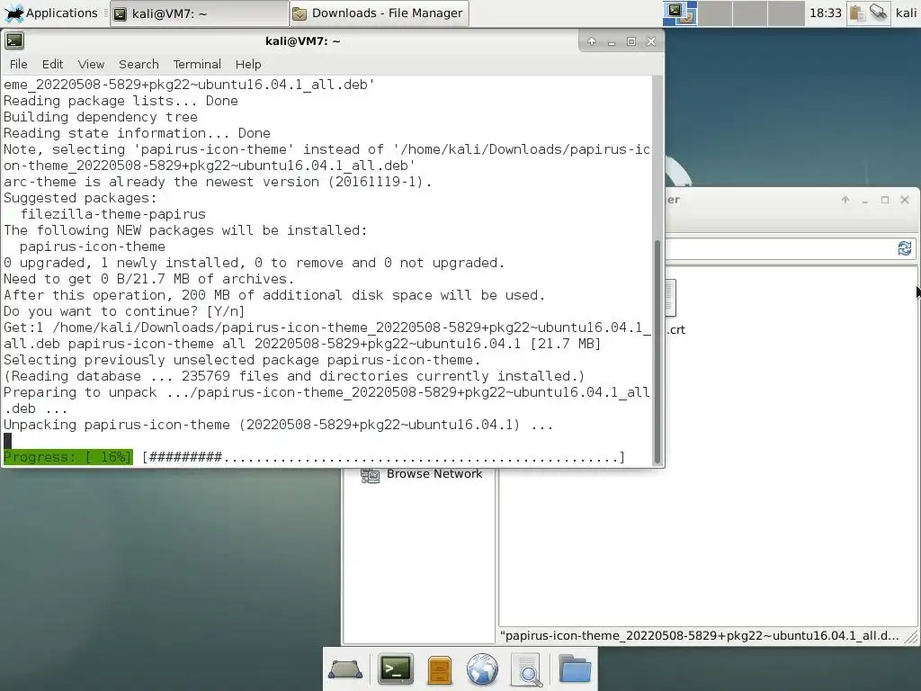Image resolution: width=921 pixels, height=691 pixels.
Task: Click the hash-mark progress bar in the terminal
Action: [x=383, y=457]
